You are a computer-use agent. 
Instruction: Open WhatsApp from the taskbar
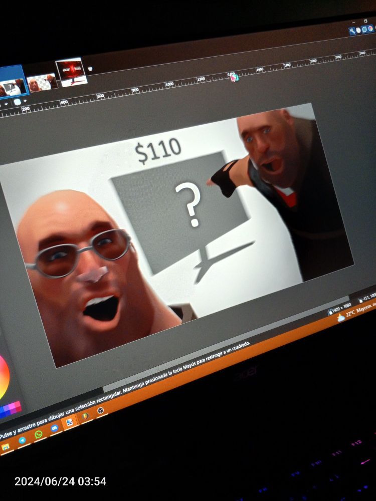(39, 434)
